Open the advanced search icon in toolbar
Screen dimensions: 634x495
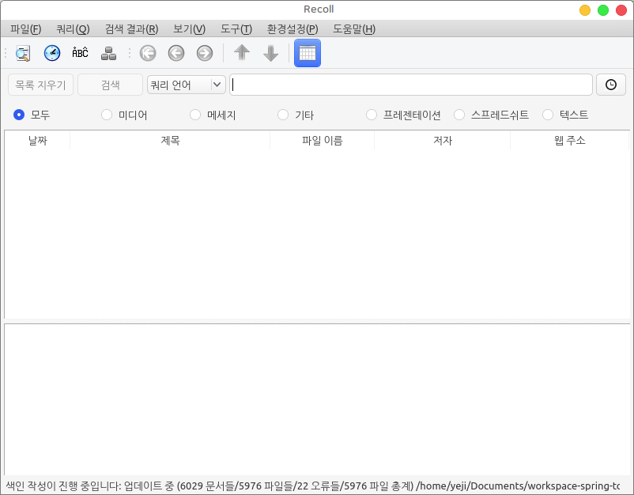tap(23, 53)
